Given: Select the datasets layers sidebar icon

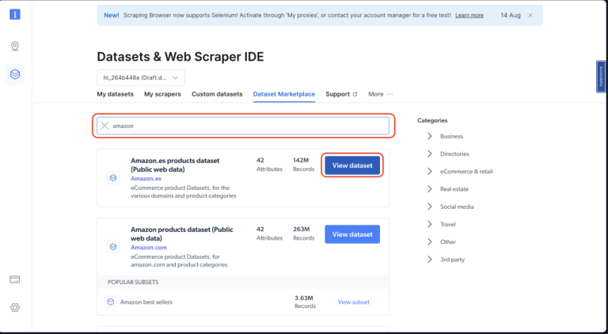Looking at the screenshot, I should tap(15, 74).
